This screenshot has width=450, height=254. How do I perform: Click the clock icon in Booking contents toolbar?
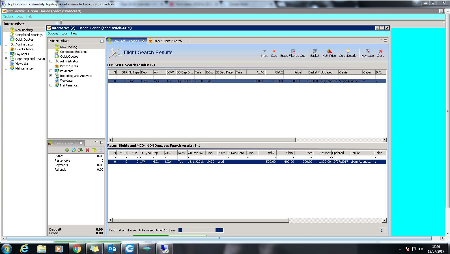[74, 150]
